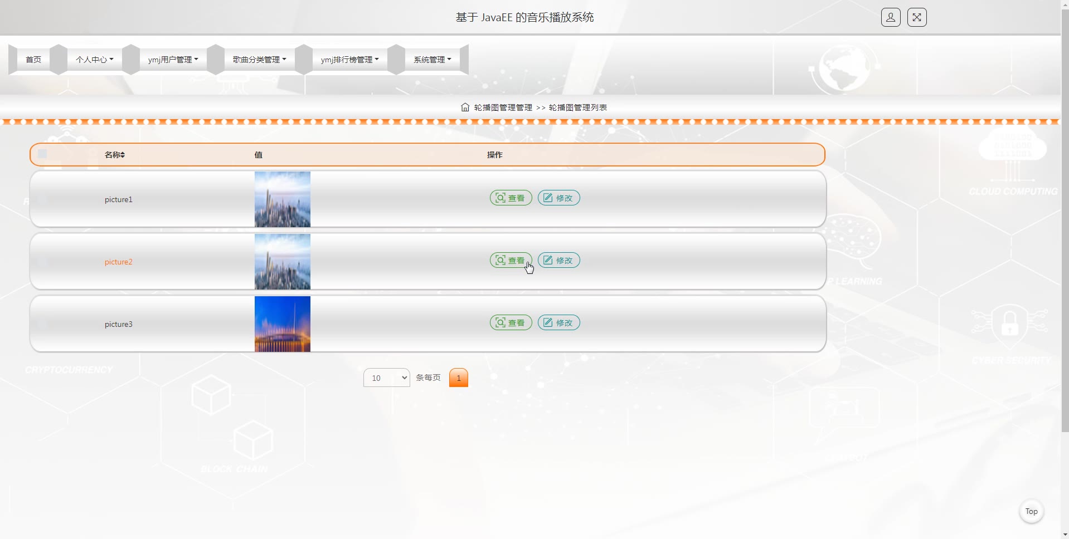Toggle the select-all checkbox in table header
This screenshot has width=1069, height=539.
pyautogui.click(x=42, y=154)
